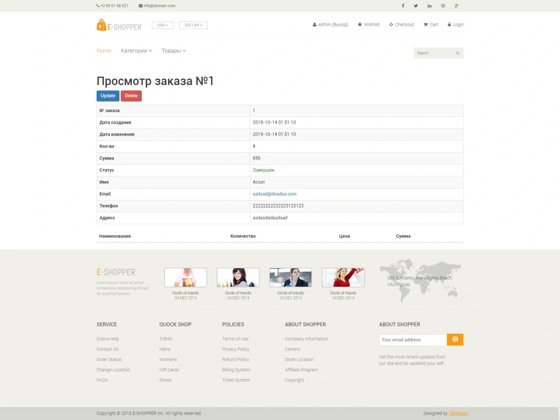Expand the Категории menu

point(137,51)
